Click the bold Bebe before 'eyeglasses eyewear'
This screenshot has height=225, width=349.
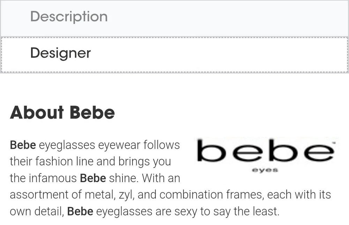coord(23,145)
